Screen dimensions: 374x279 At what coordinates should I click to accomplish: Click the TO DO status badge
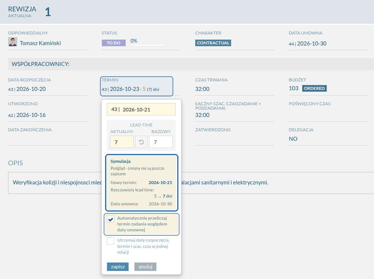coord(114,43)
